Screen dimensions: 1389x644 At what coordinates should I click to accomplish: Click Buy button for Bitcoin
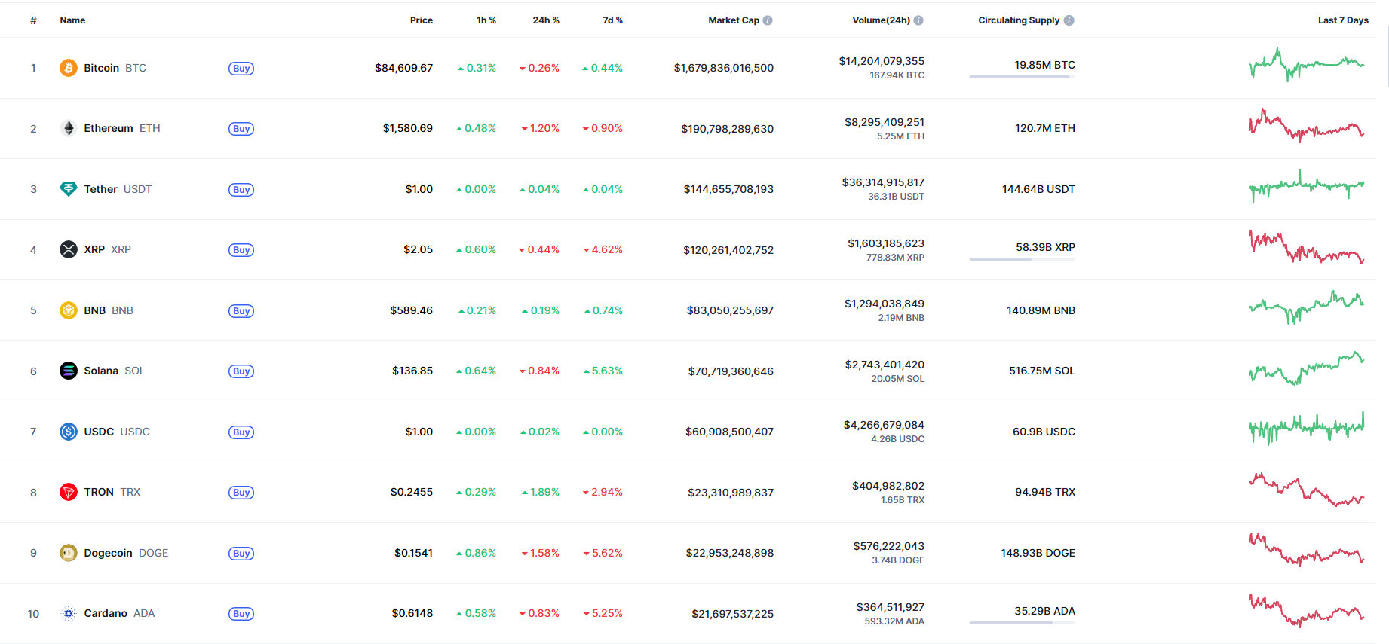coord(241,69)
